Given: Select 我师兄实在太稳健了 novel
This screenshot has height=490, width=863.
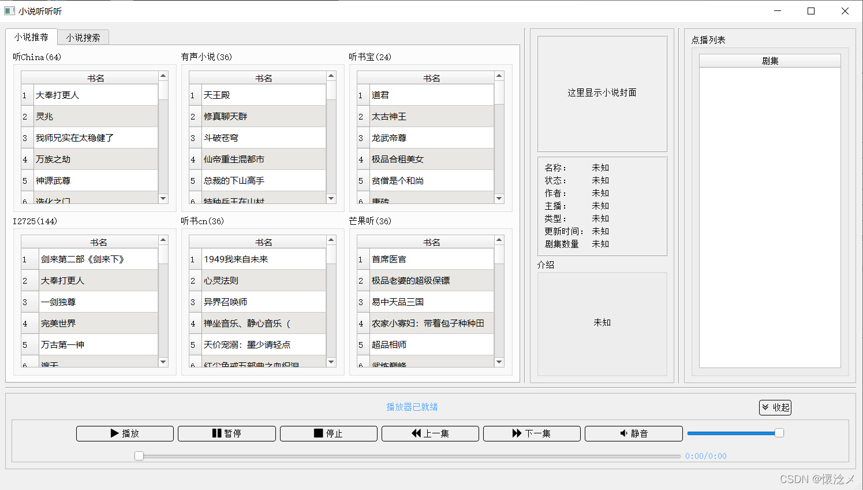Looking at the screenshot, I should pyautogui.click(x=96, y=138).
